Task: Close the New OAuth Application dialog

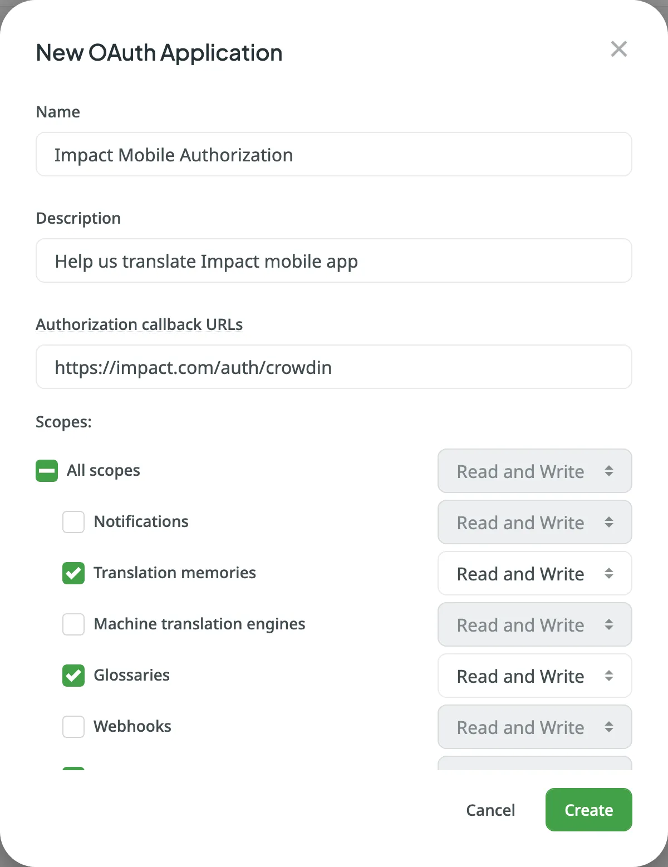Action: click(x=619, y=49)
